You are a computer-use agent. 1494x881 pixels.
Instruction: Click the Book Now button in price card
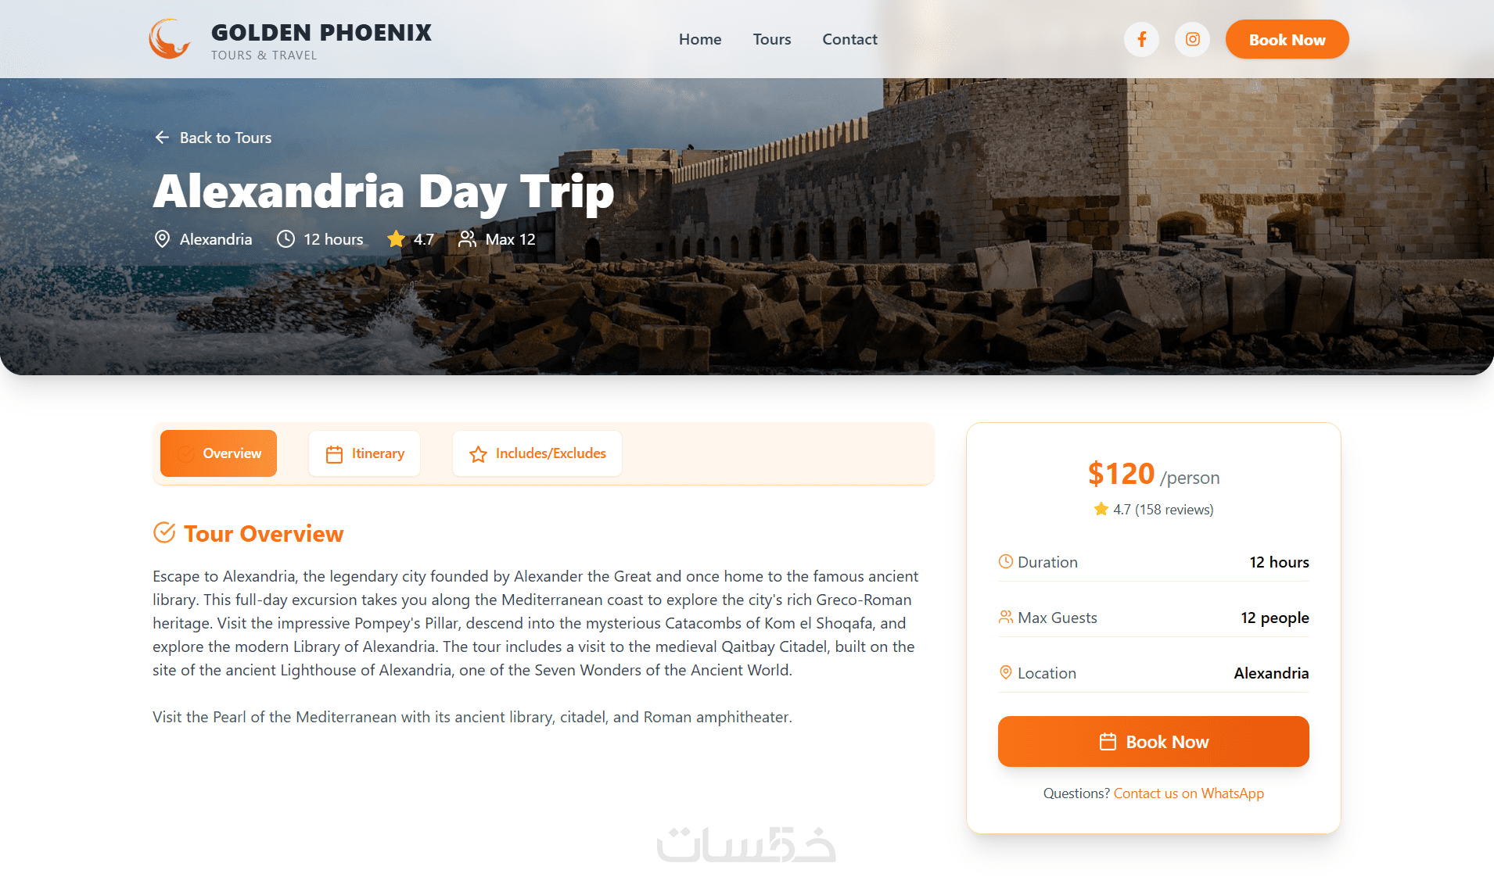click(x=1153, y=742)
